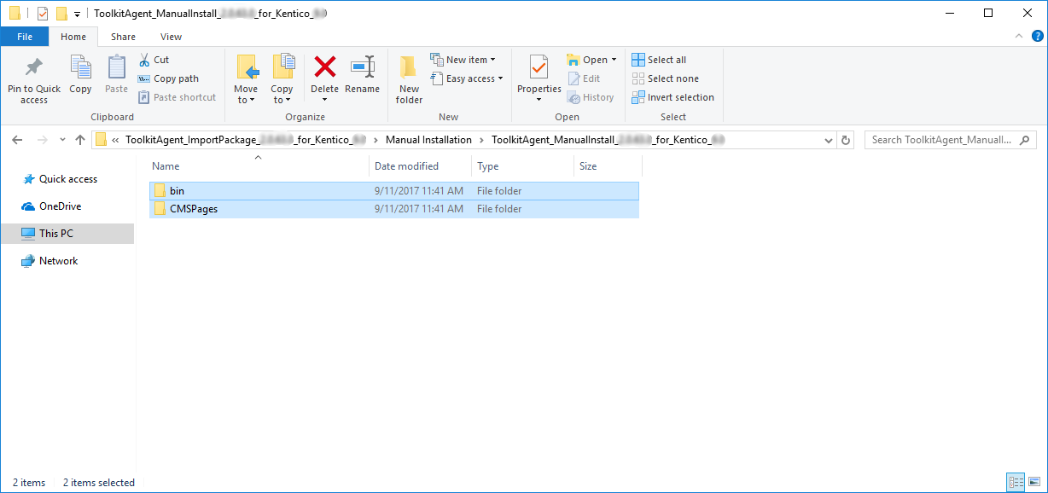Open the File tab

25,37
